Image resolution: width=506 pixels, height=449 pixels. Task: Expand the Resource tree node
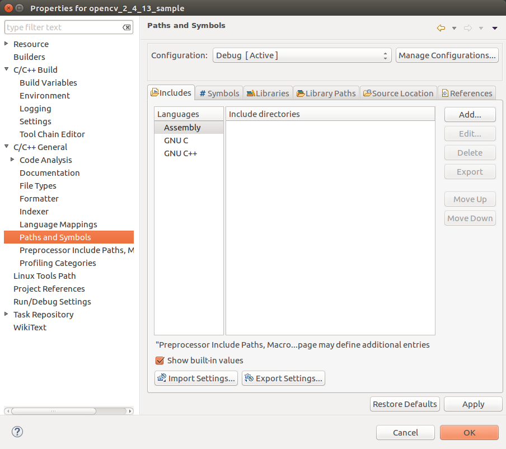pyautogui.click(x=6, y=44)
